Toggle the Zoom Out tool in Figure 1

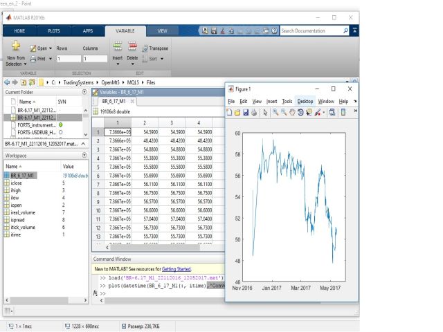click(284, 112)
